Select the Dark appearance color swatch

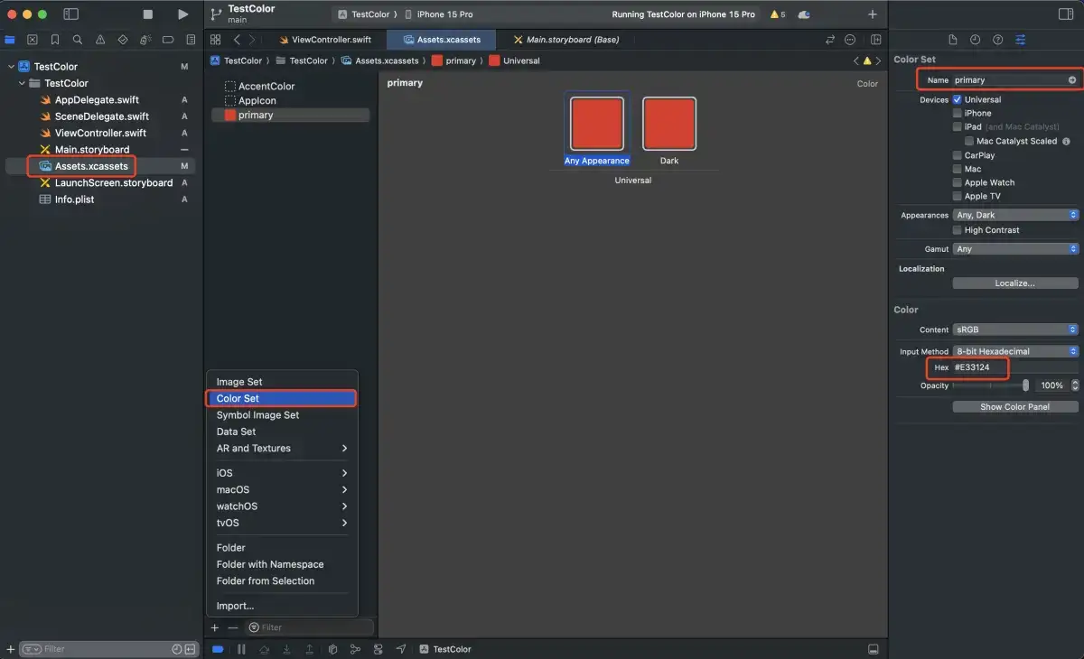(668, 122)
